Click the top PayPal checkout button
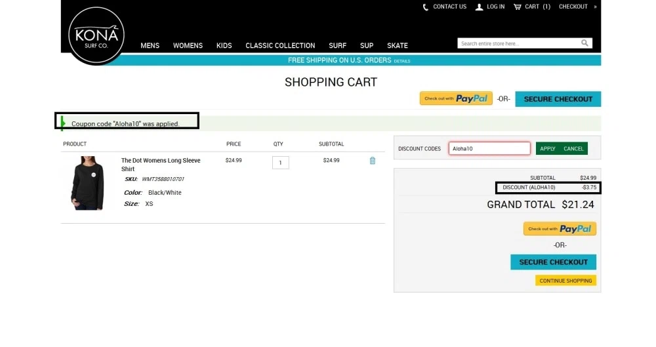Image resolution: width=656 pixels, height=347 pixels. [456, 98]
